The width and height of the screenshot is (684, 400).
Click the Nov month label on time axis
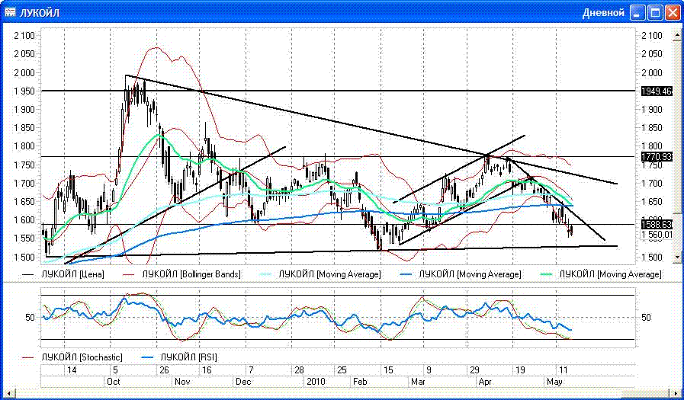point(182,382)
